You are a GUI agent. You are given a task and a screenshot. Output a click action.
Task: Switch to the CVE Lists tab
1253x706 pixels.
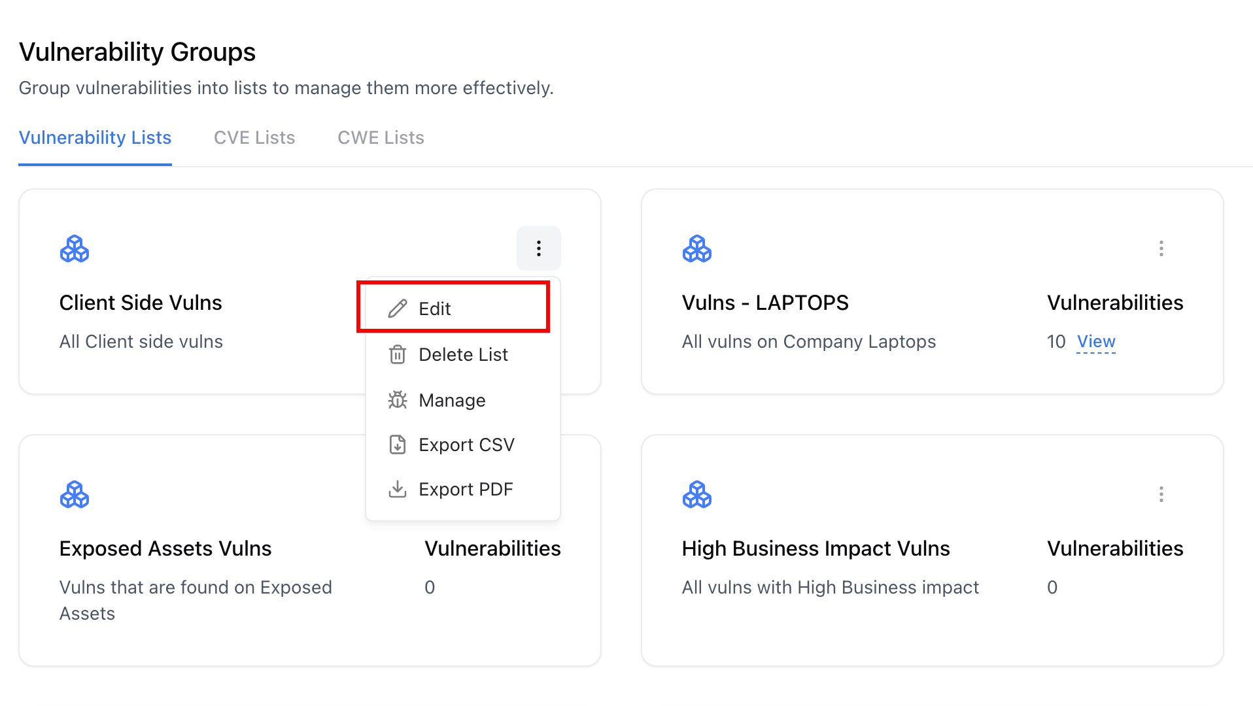click(254, 137)
